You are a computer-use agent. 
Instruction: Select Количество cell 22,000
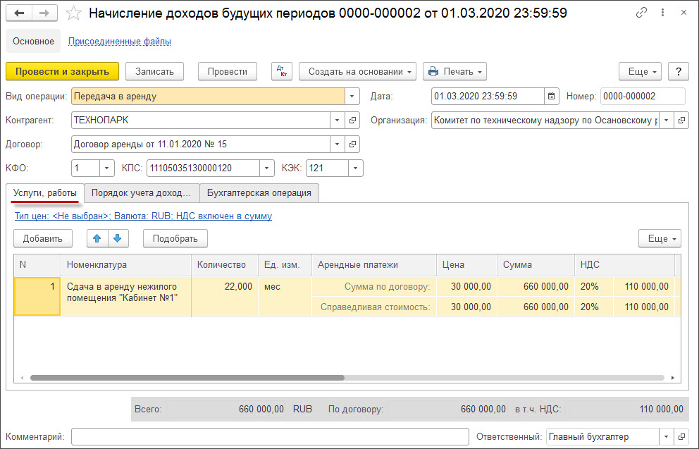click(x=225, y=297)
